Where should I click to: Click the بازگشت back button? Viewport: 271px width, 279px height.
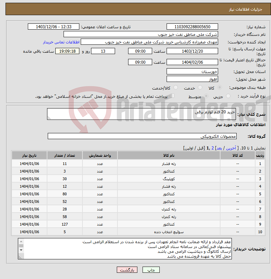(x=127, y=270)
